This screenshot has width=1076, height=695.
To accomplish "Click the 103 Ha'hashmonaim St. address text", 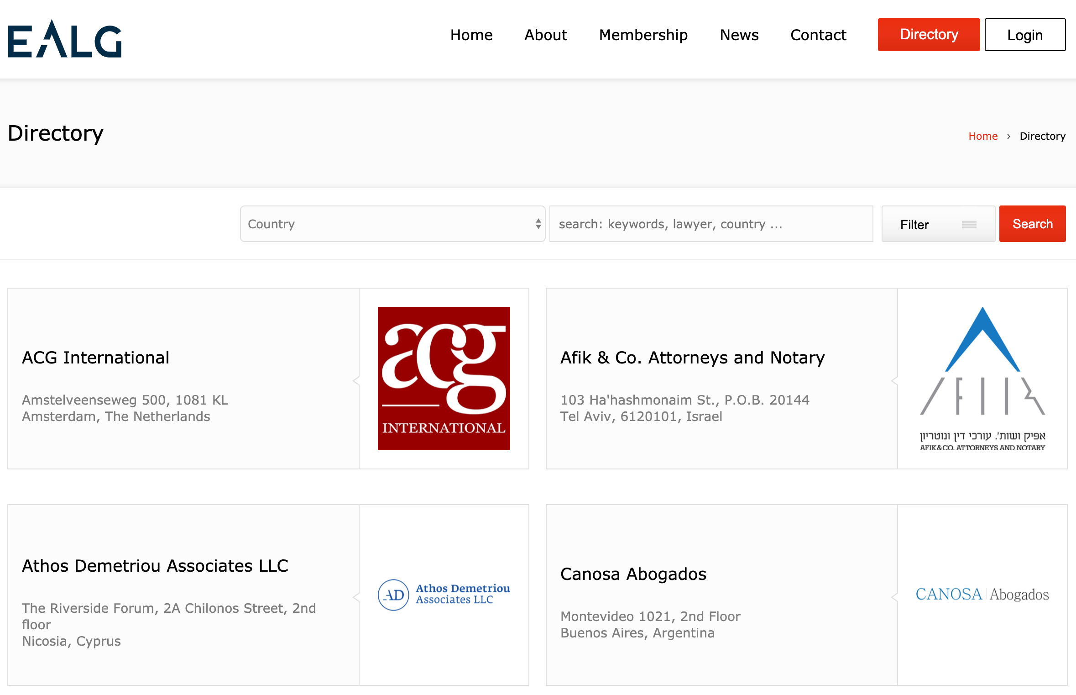I will (x=685, y=400).
